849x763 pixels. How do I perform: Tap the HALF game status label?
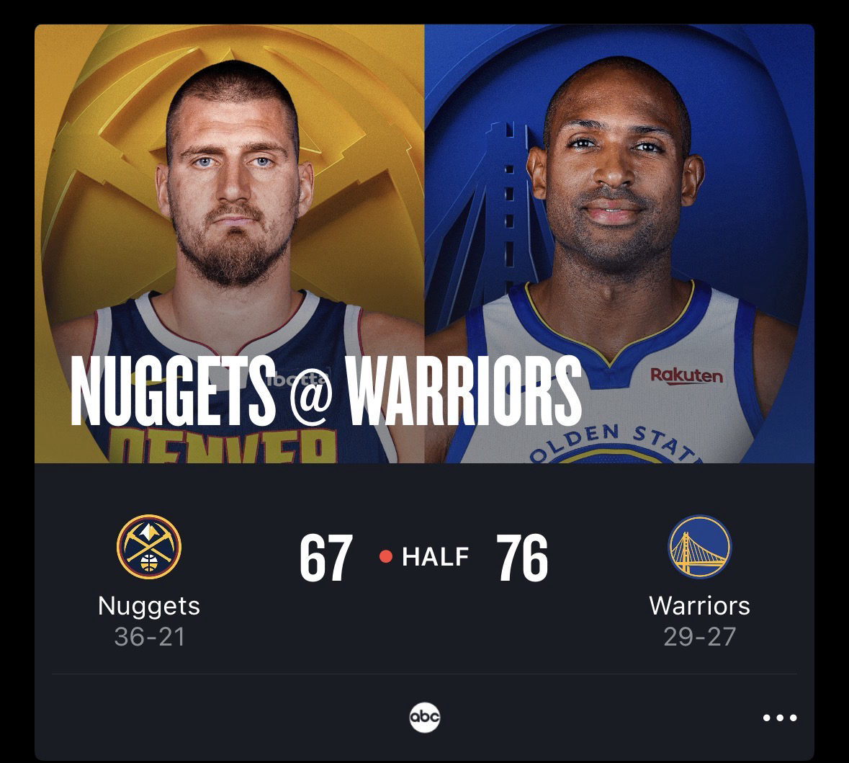point(436,557)
